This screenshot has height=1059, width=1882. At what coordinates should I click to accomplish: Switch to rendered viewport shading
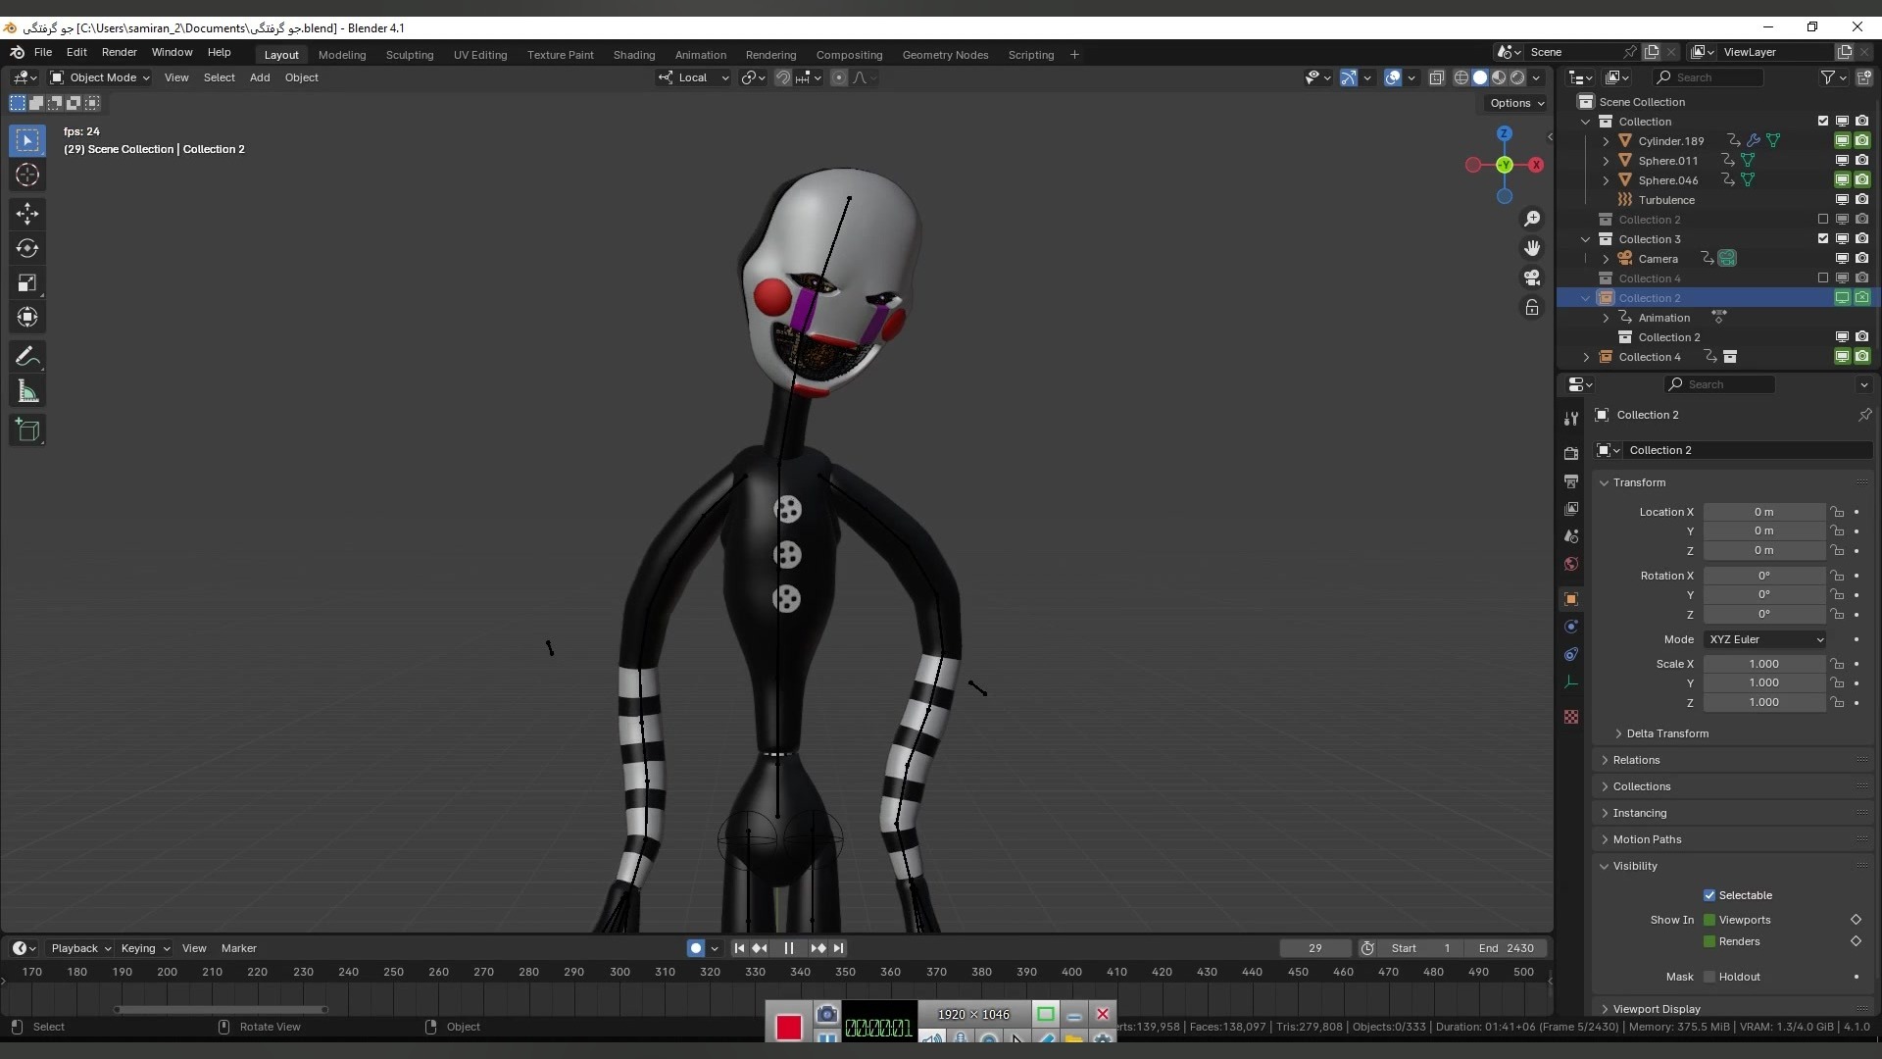[x=1517, y=77]
